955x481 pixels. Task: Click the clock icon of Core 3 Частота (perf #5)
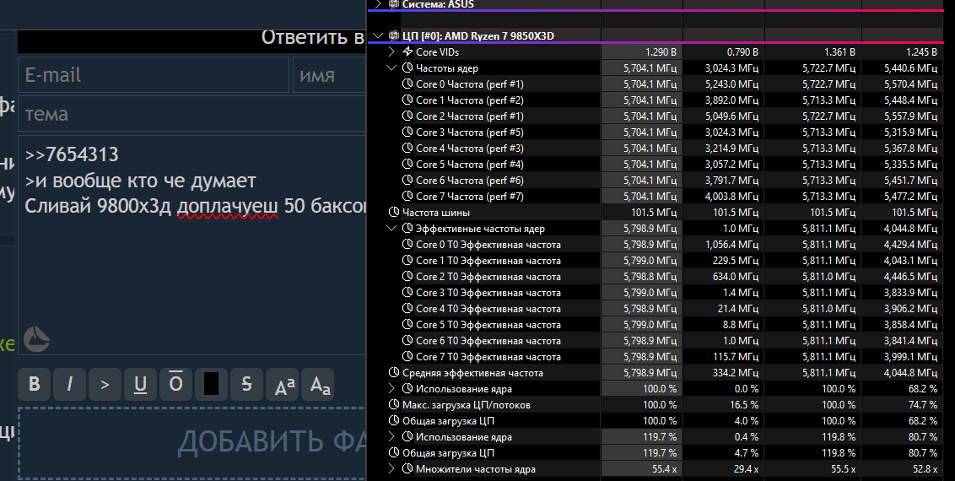click(x=407, y=132)
